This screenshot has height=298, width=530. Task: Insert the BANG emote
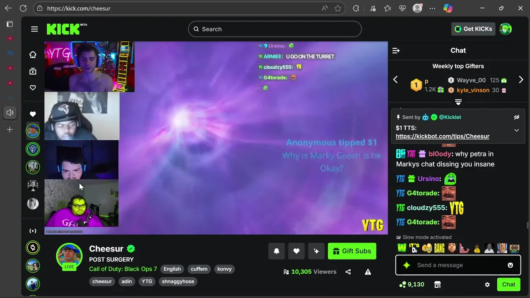(439, 248)
